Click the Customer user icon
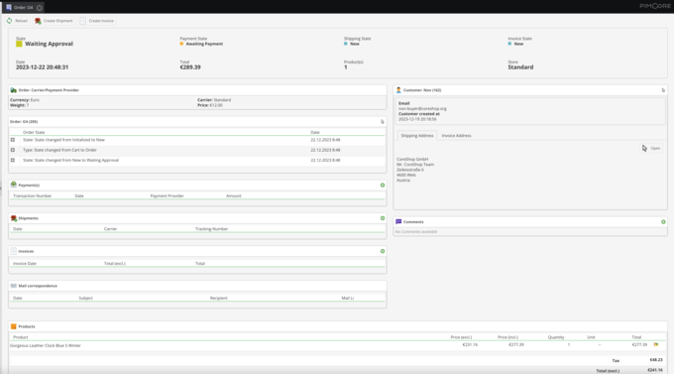Image resolution: width=674 pixels, height=374 pixels. [398, 90]
